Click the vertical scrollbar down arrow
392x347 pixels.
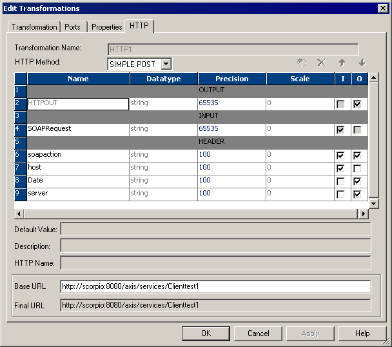(374, 204)
